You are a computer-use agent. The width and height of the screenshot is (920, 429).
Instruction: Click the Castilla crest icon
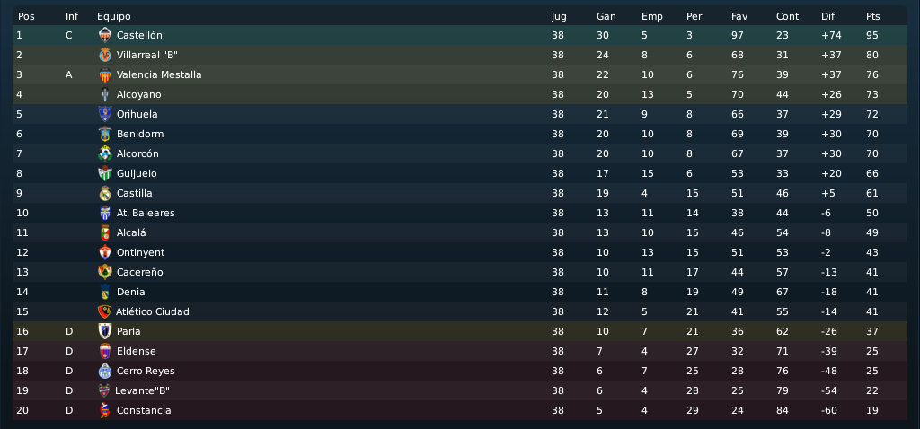tap(105, 193)
